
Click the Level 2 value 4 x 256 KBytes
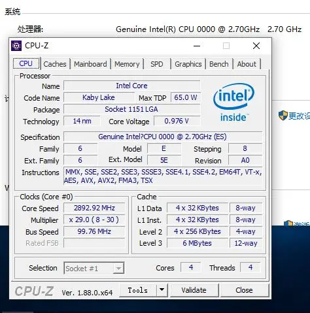[x=198, y=231]
